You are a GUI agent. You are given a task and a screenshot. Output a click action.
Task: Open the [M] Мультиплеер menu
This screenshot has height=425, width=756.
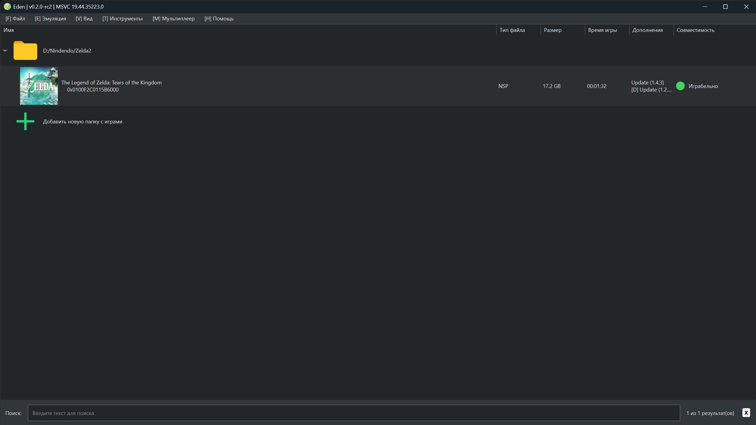(x=174, y=19)
